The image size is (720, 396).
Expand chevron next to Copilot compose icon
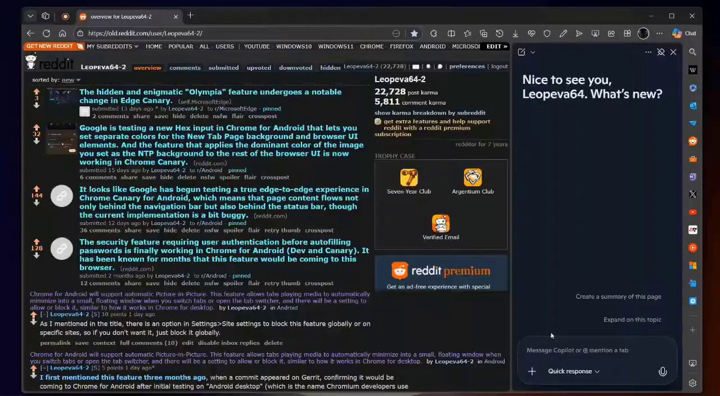coord(533,52)
